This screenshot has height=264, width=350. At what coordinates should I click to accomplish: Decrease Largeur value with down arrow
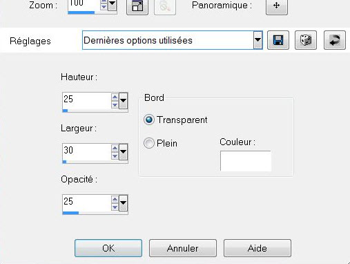[x=115, y=156]
